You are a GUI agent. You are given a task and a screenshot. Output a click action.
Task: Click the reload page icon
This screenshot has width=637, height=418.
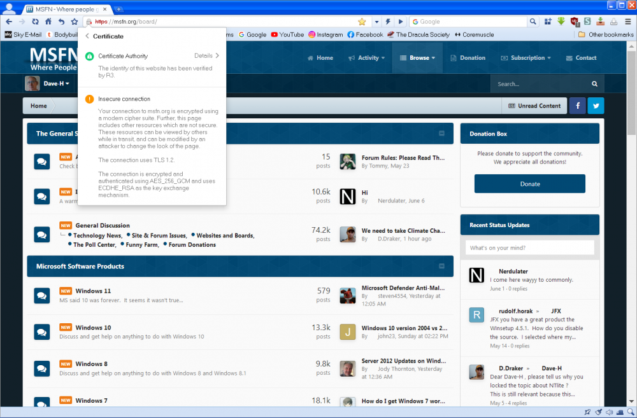tap(35, 22)
